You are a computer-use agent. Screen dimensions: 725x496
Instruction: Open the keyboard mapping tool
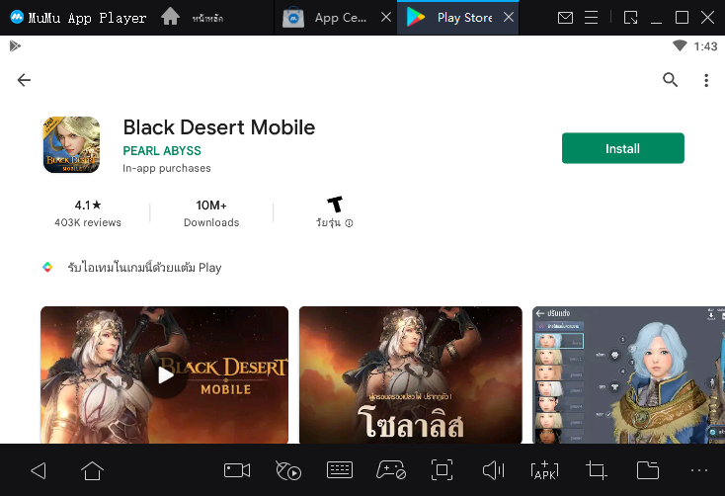(x=340, y=470)
